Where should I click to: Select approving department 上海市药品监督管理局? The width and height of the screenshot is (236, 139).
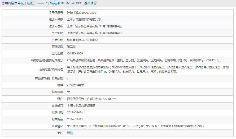click(x=81, y=106)
